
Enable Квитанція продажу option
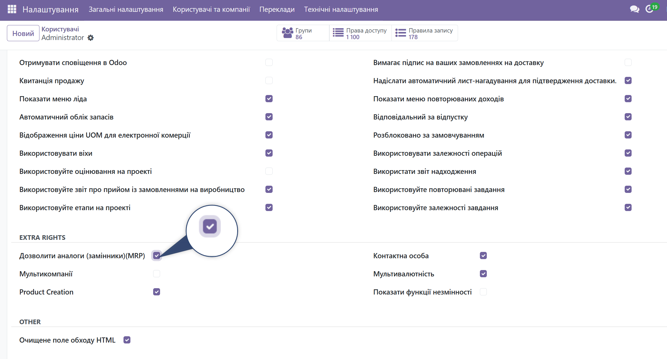[269, 81]
